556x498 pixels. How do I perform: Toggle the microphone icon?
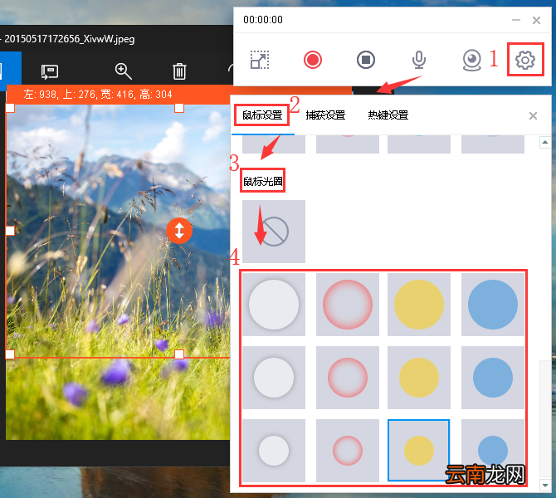click(419, 60)
